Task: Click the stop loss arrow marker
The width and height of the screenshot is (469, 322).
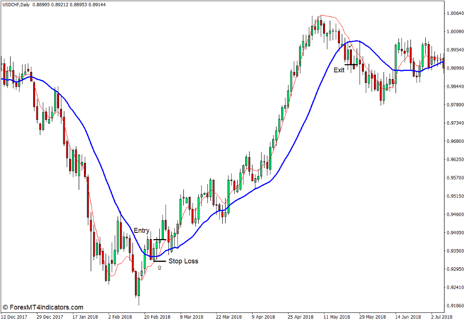Action: click(159, 268)
